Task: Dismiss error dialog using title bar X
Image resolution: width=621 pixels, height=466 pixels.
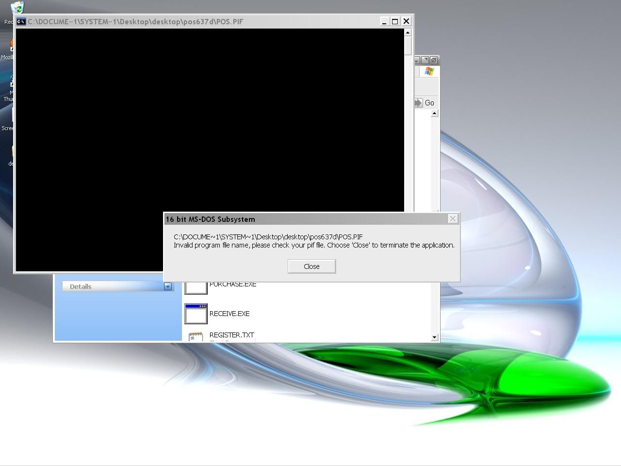Action: tap(453, 219)
